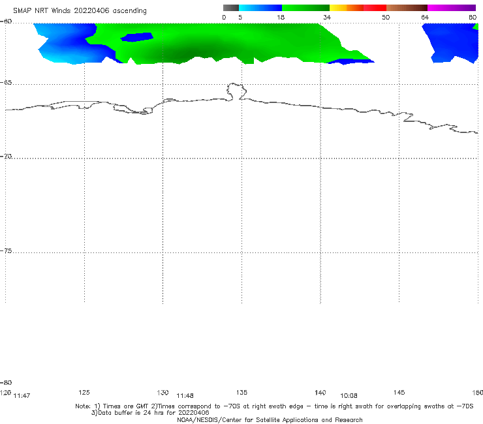Click the latitude label '-70'
Screen dimensions: 483x424
pos(6,157)
